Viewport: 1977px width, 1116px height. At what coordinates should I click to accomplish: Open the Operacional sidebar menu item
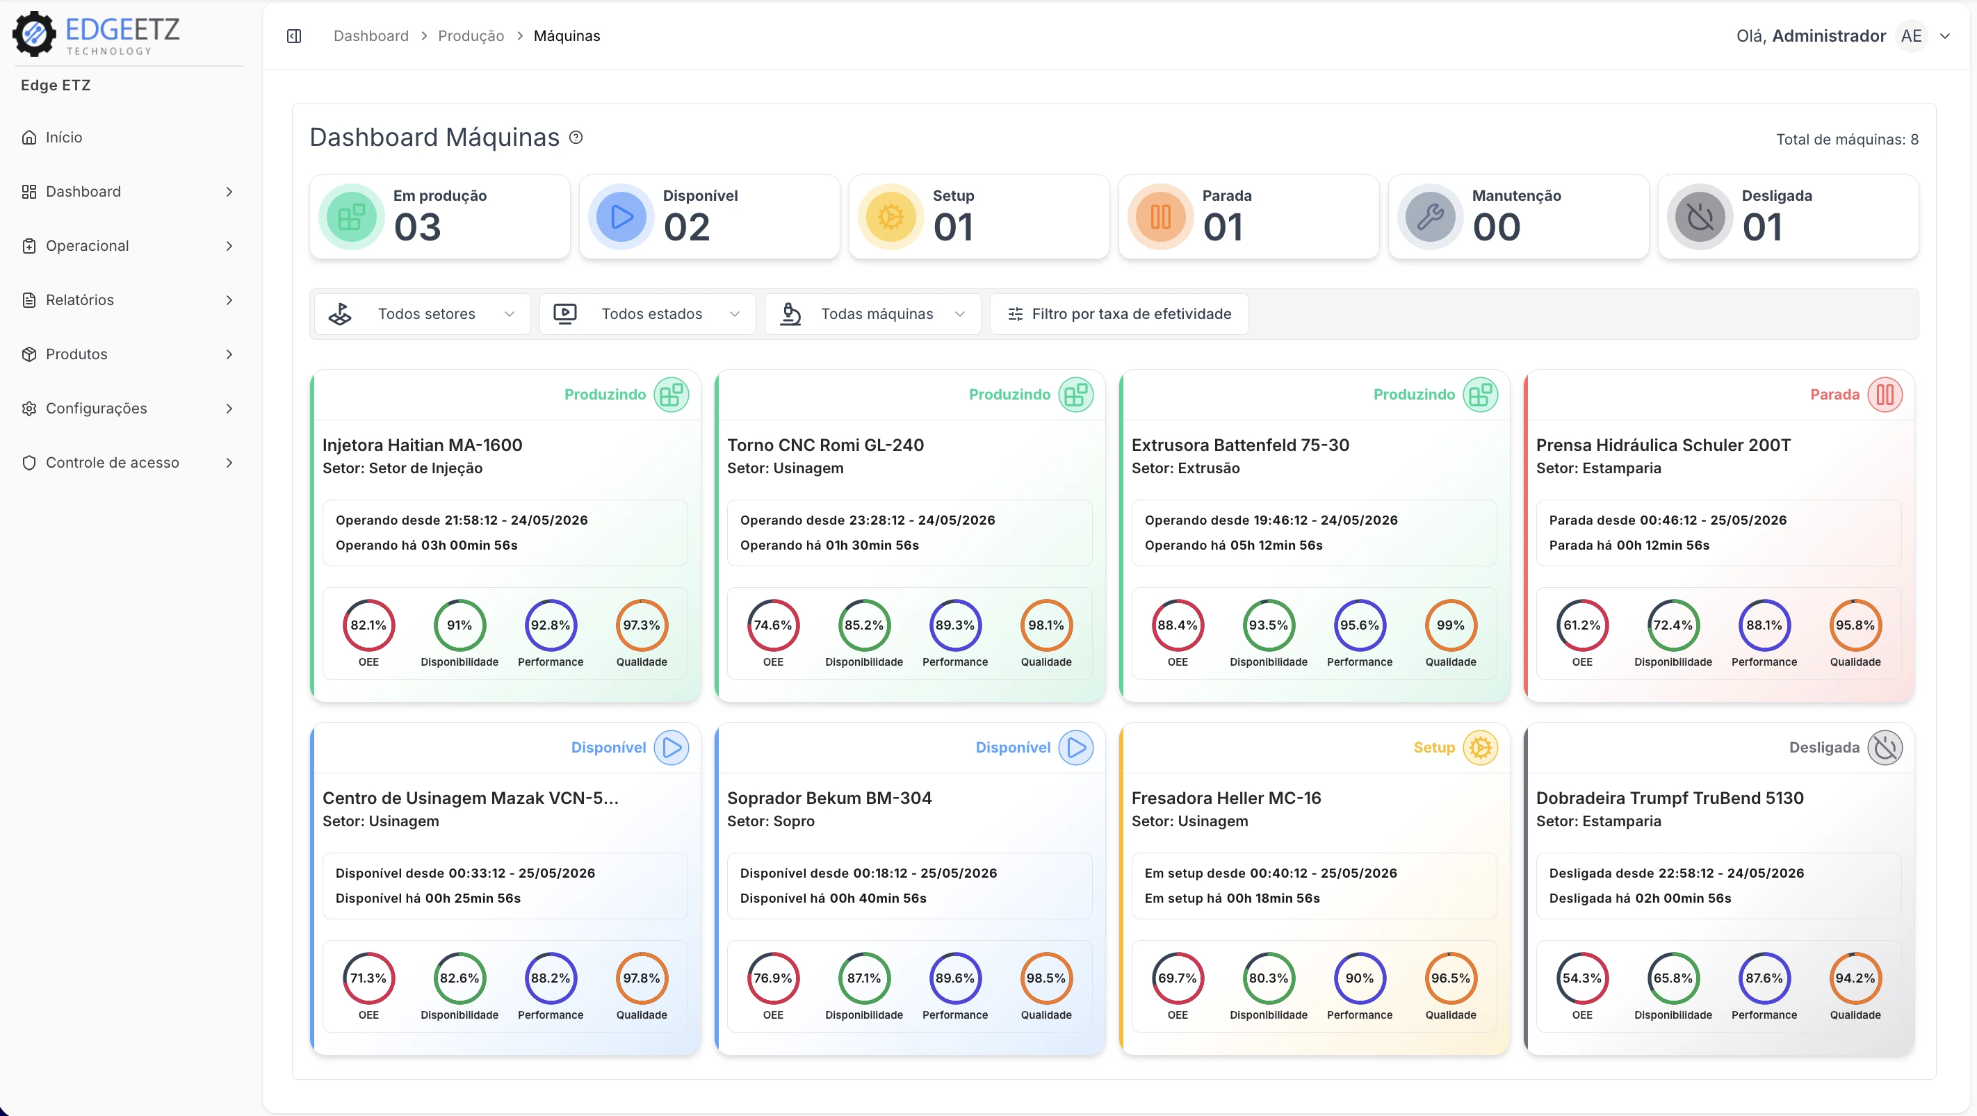tap(127, 246)
